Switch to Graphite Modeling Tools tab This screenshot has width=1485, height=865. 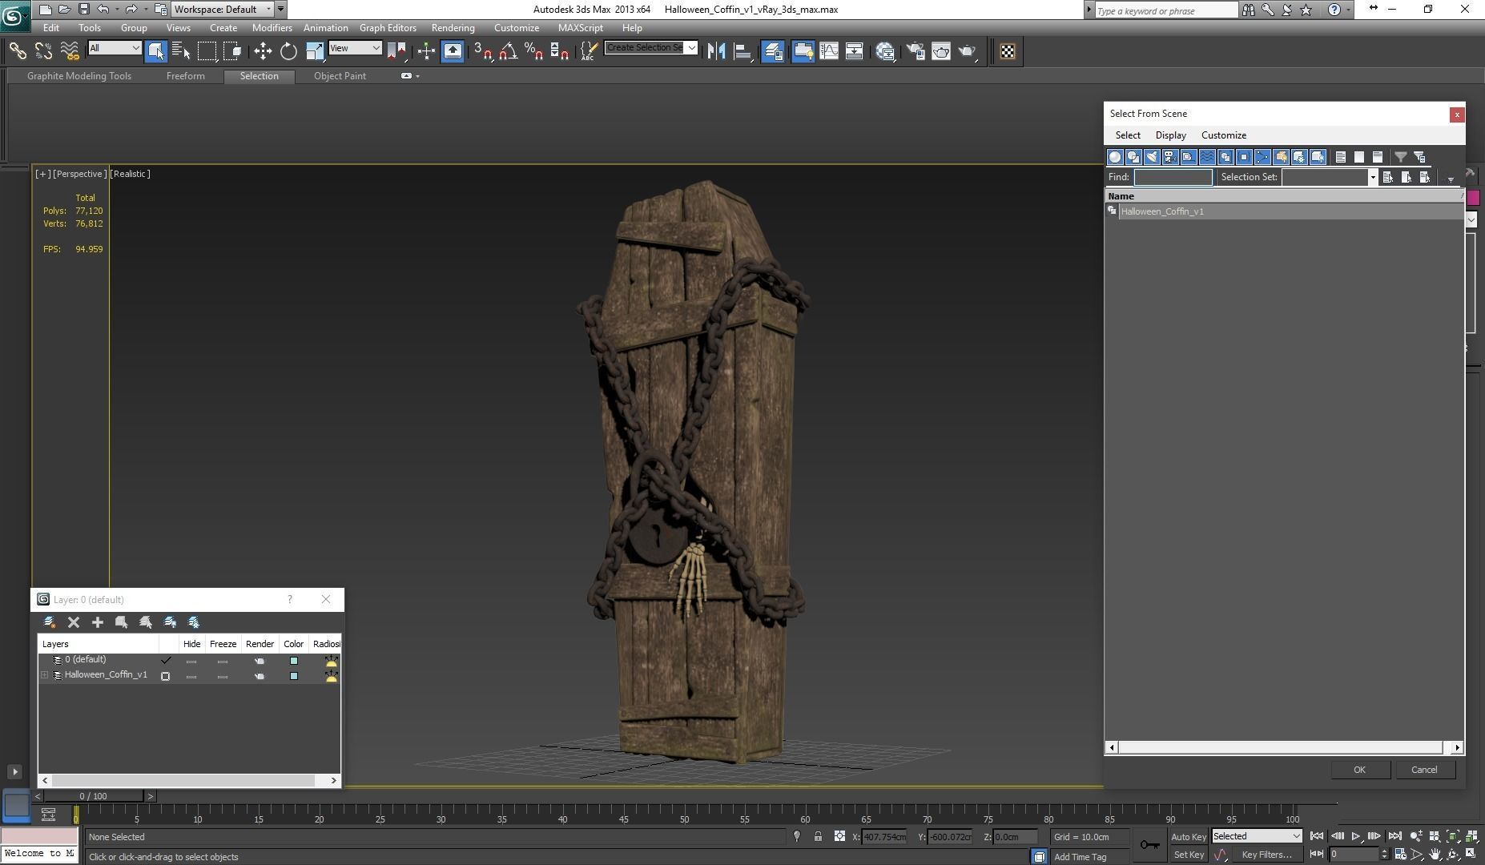(79, 76)
